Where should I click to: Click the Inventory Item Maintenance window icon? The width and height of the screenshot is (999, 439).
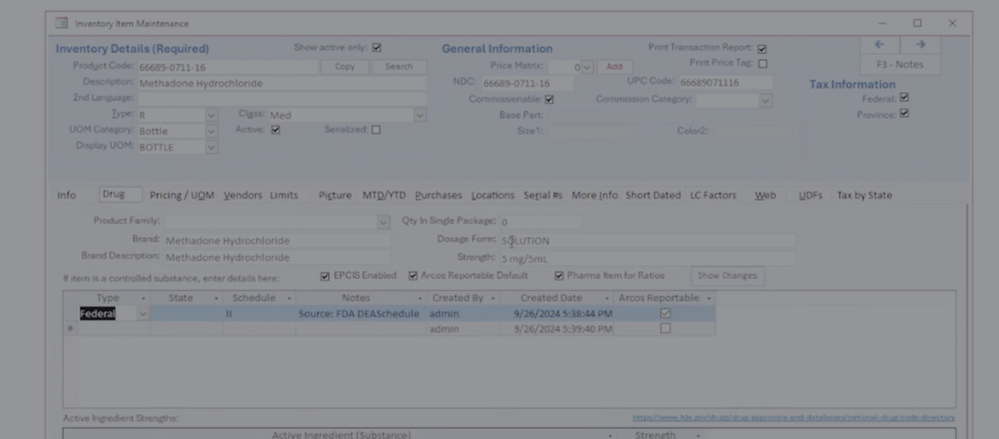(x=61, y=23)
